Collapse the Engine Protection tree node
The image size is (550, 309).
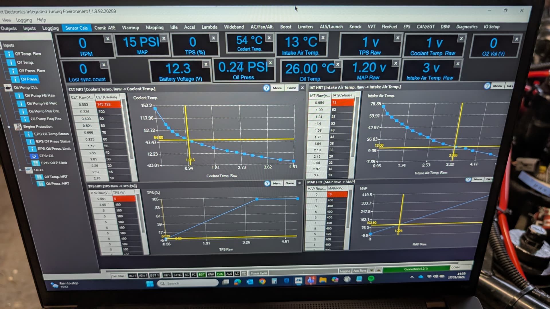coord(9,127)
